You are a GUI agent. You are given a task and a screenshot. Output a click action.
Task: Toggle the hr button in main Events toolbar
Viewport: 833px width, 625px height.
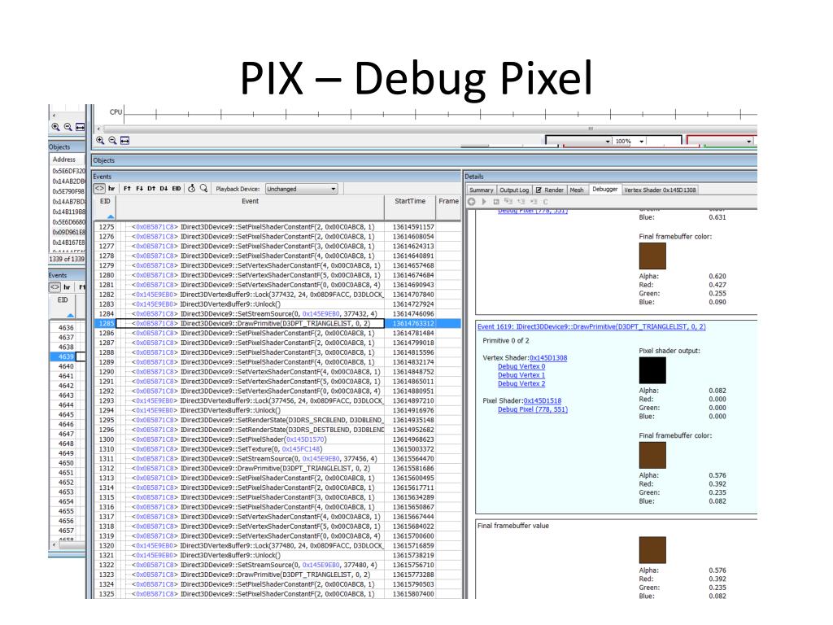(x=111, y=189)
